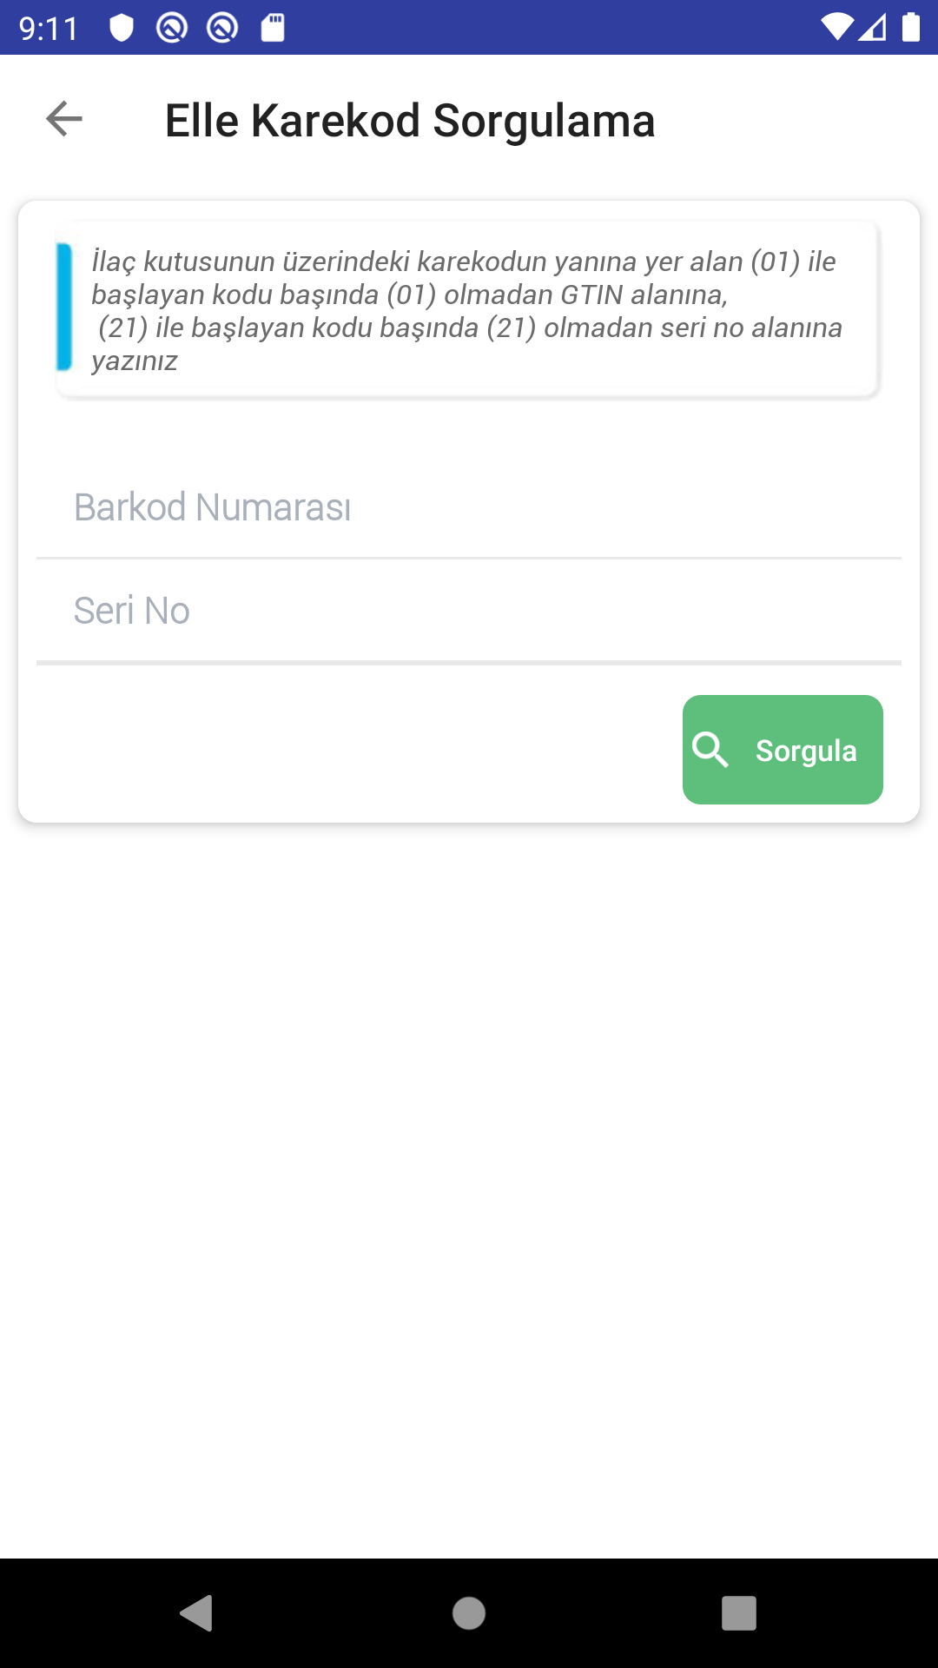The image size is (938, 1668).
Task: Tap the Wi-Fi signal icon
Action: click(838, 27)
